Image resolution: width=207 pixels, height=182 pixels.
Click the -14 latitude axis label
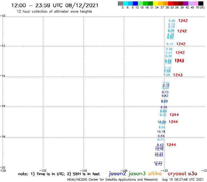pyautogui.click(x=3, y=76)
